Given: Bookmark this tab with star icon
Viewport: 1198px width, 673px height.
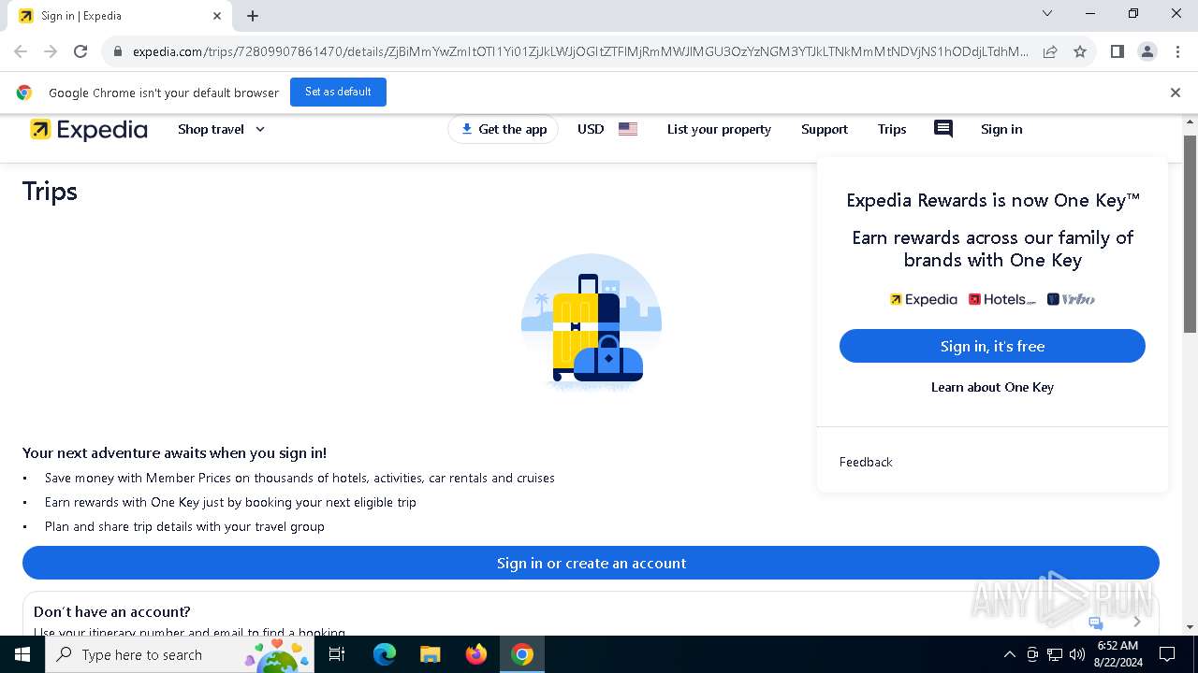Looking at the screenshot, I should point(1080,51).
